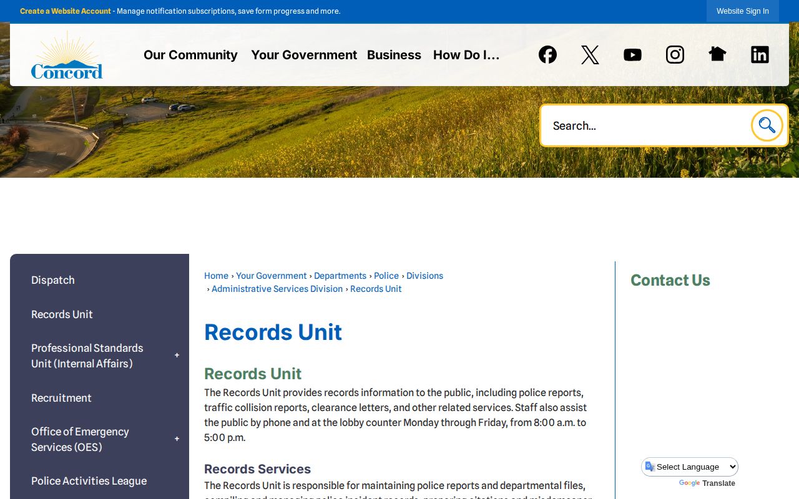Click the Contact Us heading
This screenshot has width=799, height=499.
click(670, 280)
